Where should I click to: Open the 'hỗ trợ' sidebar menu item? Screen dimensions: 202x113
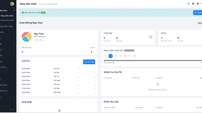point(3,67)
